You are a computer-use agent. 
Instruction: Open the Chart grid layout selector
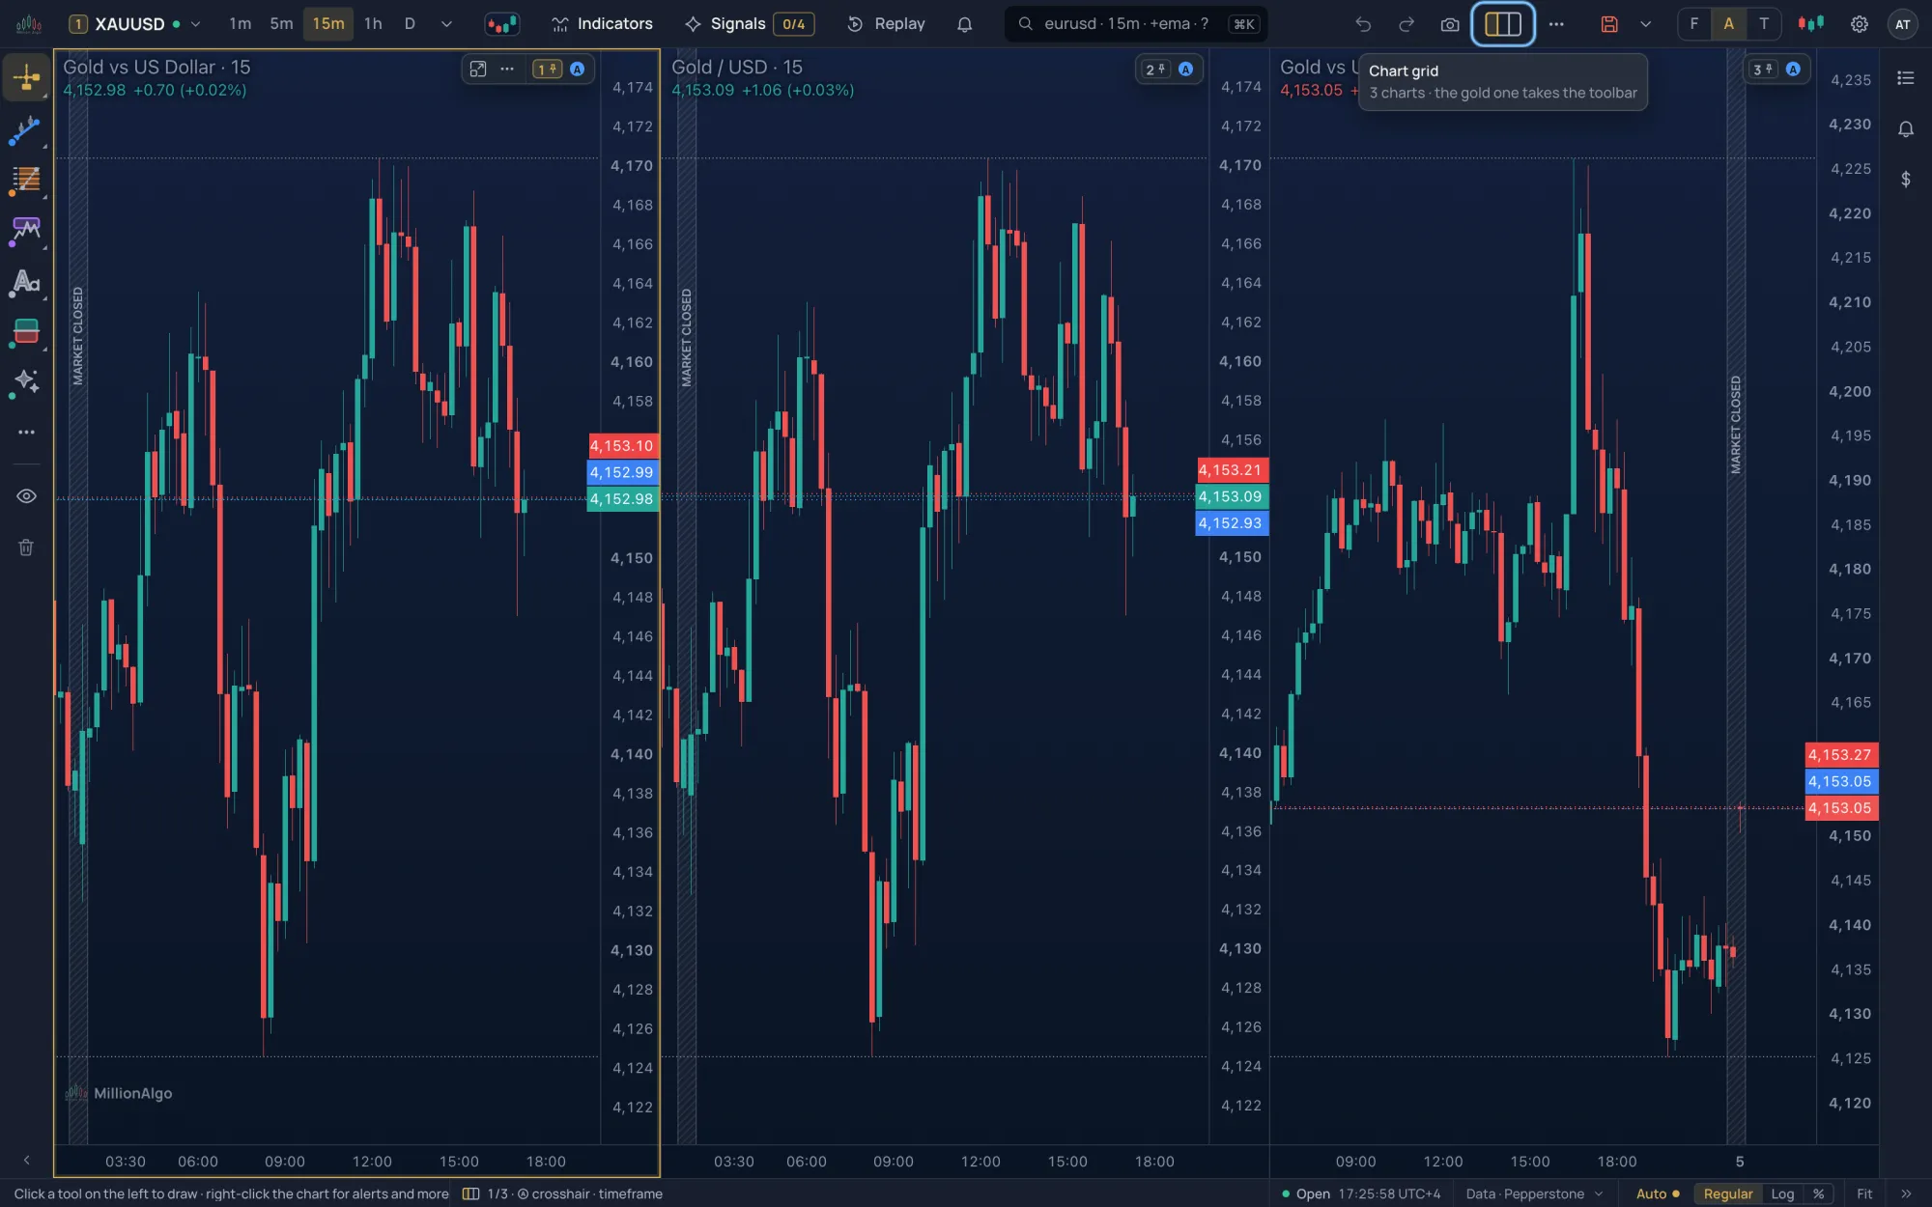click(1502, 24)
